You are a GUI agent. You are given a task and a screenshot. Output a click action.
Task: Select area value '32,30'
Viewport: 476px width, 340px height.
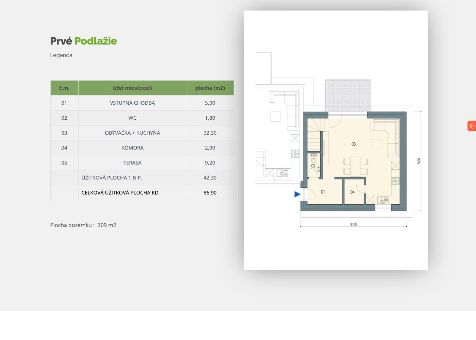click(210, 133)
